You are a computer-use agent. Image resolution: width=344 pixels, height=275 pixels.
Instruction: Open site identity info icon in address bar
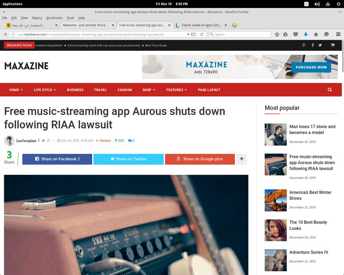pos(13,34)
